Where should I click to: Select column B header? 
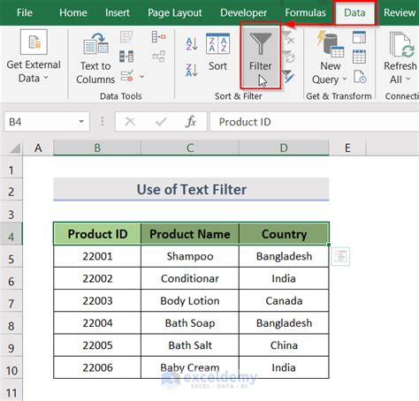tap(97, 148)
